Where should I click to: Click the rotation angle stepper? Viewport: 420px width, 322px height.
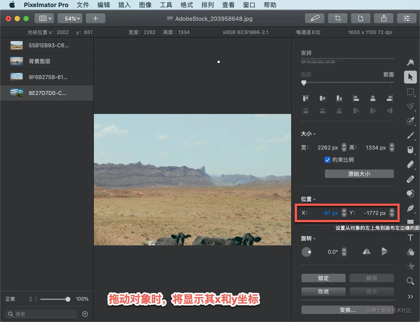point(344,252)
